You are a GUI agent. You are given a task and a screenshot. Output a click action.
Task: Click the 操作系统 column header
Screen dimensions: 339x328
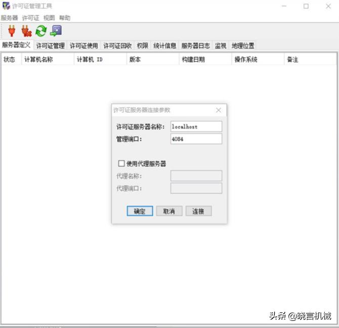coord(258,59)
